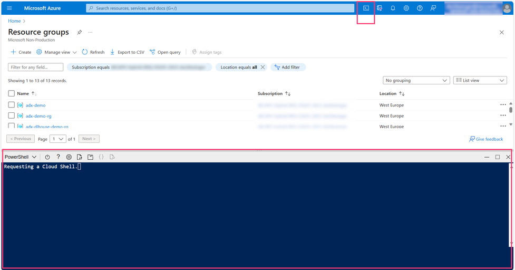Open the adx-demo-rg resource group

[x=38, y=116]
